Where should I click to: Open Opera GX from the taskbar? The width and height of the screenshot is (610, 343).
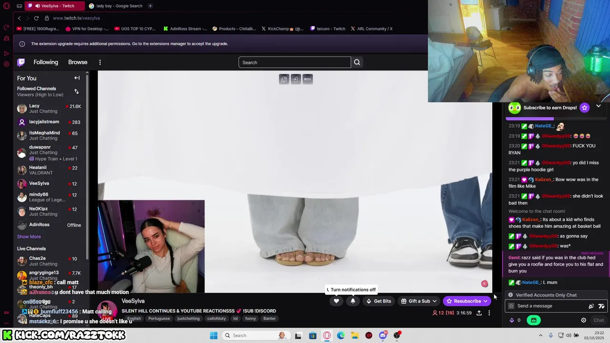tap(327, 335)
